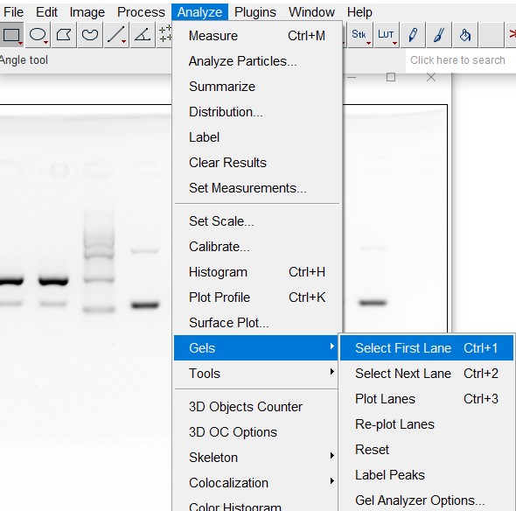
Task: Open the LUT menu button
Action: pyautogui.click(x=387, y=35)
